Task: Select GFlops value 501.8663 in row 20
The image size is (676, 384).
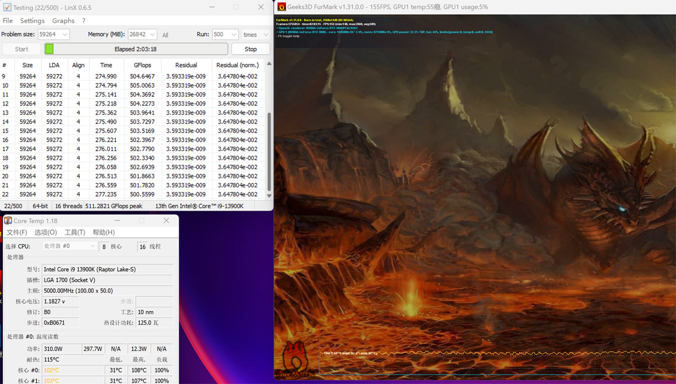Action: click(x=142, y=176)
